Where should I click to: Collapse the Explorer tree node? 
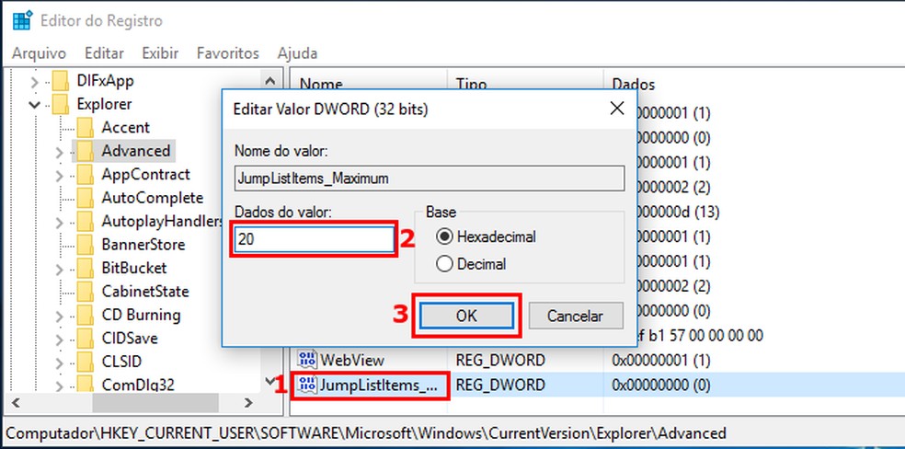35,105
